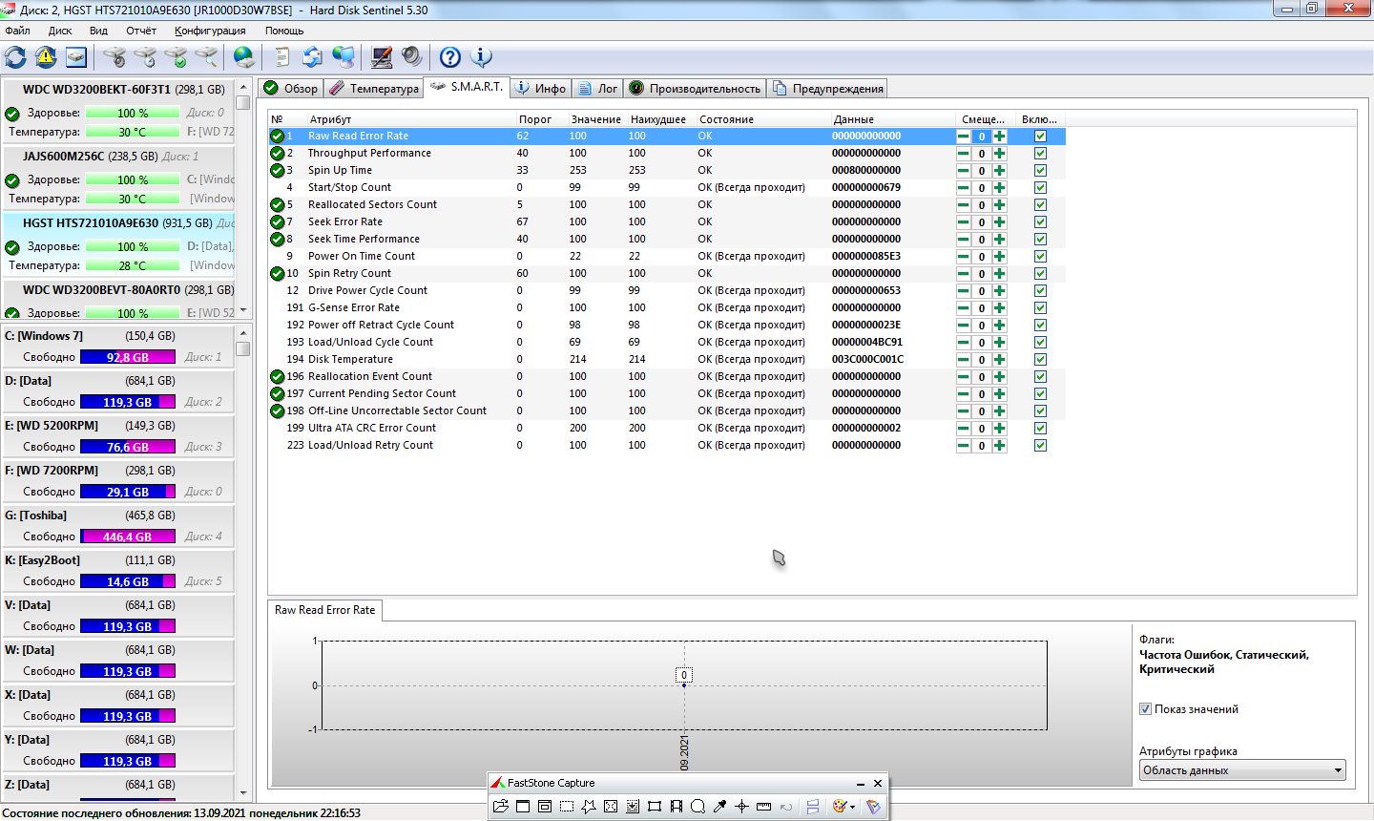Open the 'Область данных' graph attribute dropdown

[x=1241, y=770]
